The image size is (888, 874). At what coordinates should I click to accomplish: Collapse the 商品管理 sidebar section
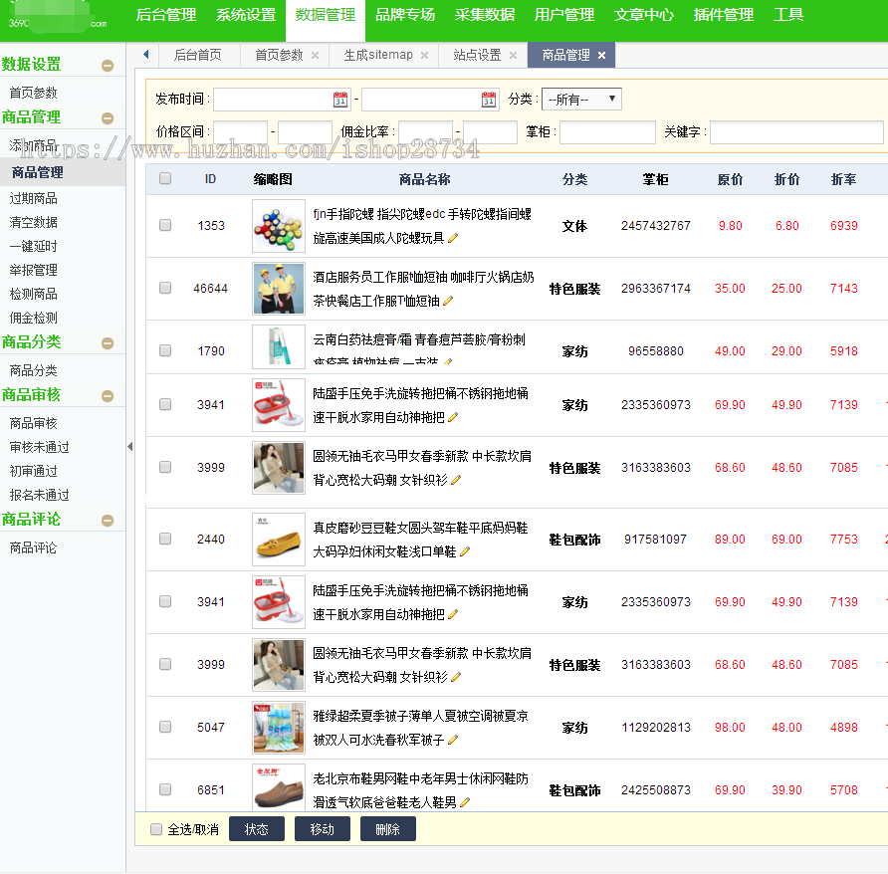click(108, 116)
